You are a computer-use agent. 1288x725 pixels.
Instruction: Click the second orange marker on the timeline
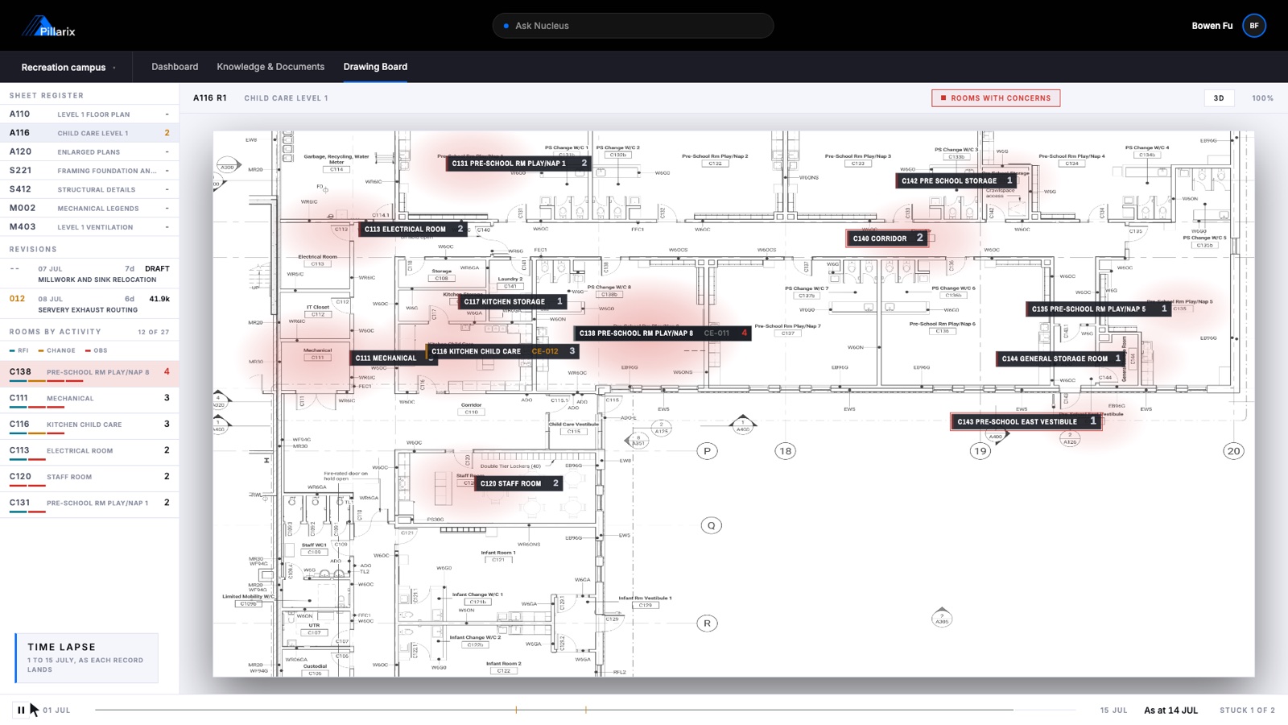coord(585,710)
